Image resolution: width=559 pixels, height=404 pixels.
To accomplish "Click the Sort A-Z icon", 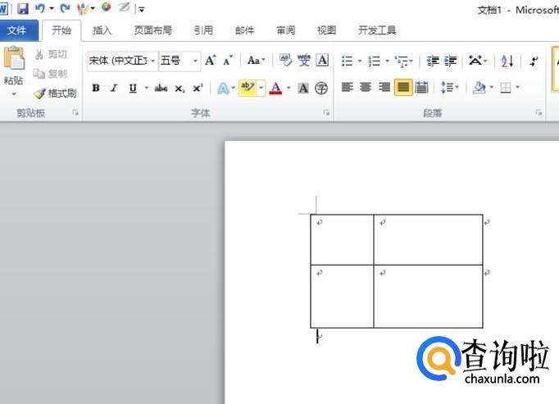I will point(507,61).
